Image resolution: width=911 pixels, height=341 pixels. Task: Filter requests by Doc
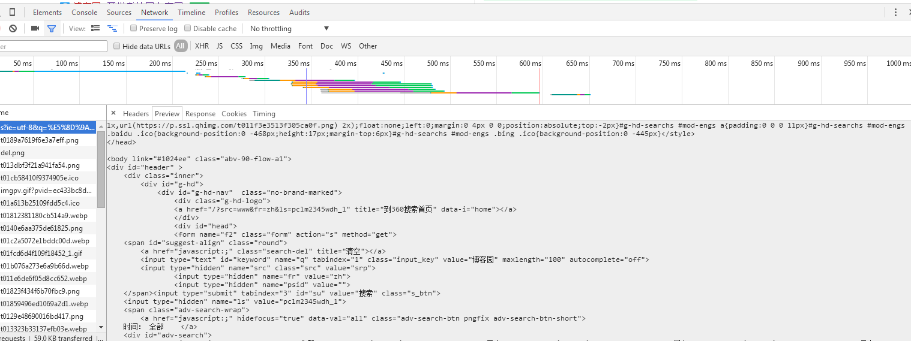tap(326, 46)
